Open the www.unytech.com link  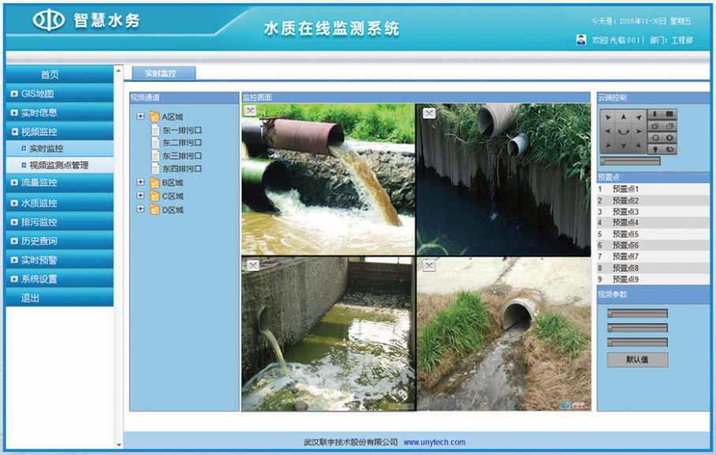(x=434, y=442)
